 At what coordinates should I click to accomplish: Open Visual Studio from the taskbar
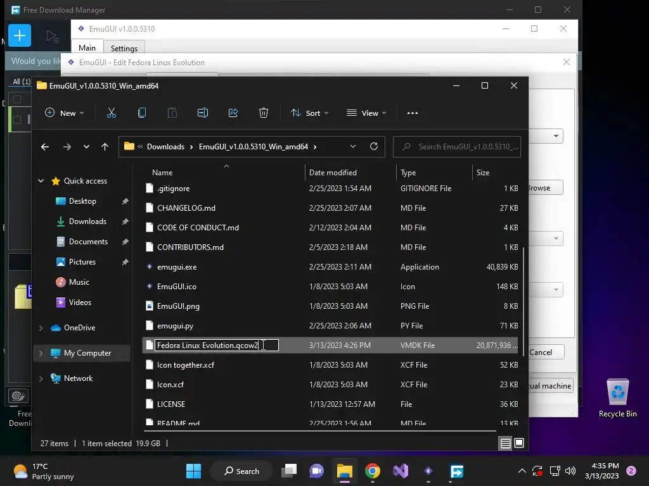401,471
